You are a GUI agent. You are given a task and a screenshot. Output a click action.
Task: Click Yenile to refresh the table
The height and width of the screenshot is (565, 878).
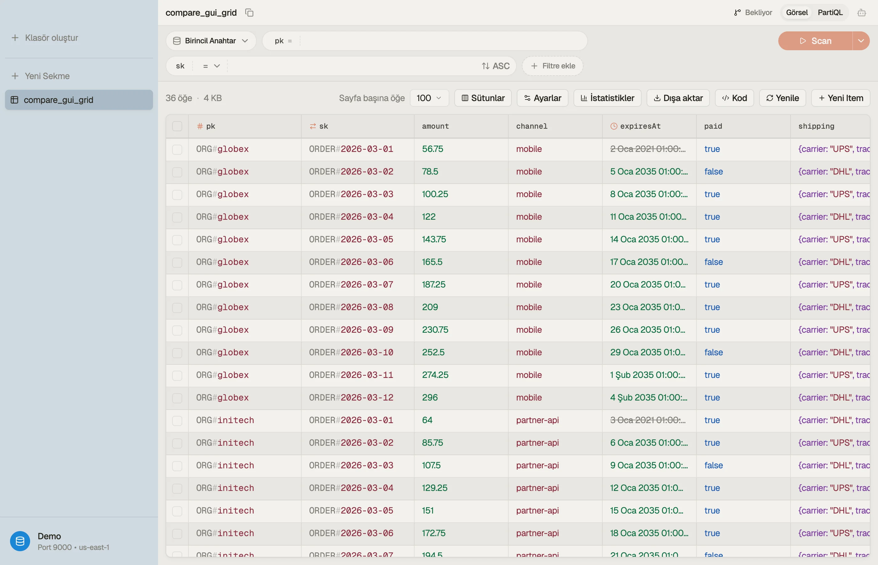tap(782, 98)
